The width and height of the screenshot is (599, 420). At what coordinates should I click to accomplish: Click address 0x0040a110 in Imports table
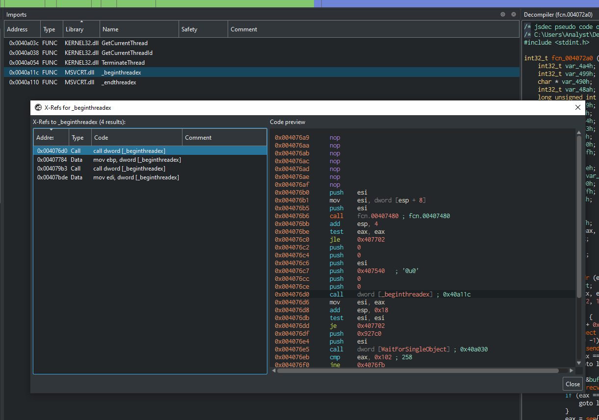(x=24, y=82)
